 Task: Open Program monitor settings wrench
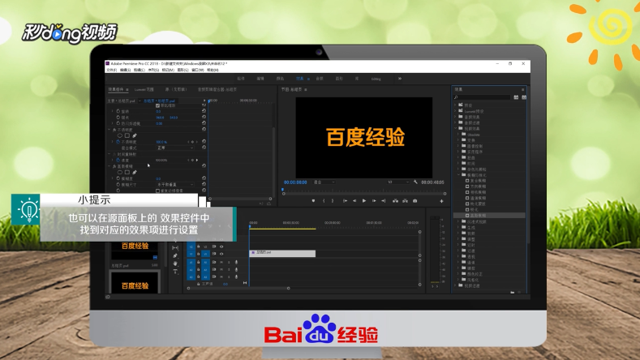(x=415, y=182)
